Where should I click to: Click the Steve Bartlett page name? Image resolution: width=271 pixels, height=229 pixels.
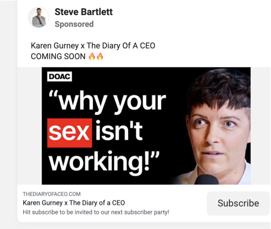(84, 12)
